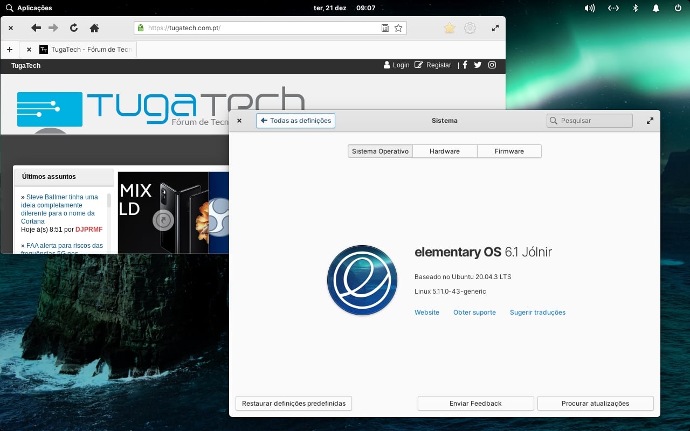The image size is (690, 431).
Task: Click elementary OS 6.1 Jólnir title
Action: (x=483, y=252)
